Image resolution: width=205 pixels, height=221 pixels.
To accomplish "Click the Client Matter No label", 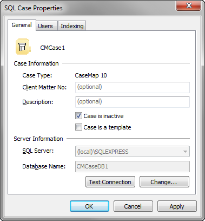I will (44, 87).
